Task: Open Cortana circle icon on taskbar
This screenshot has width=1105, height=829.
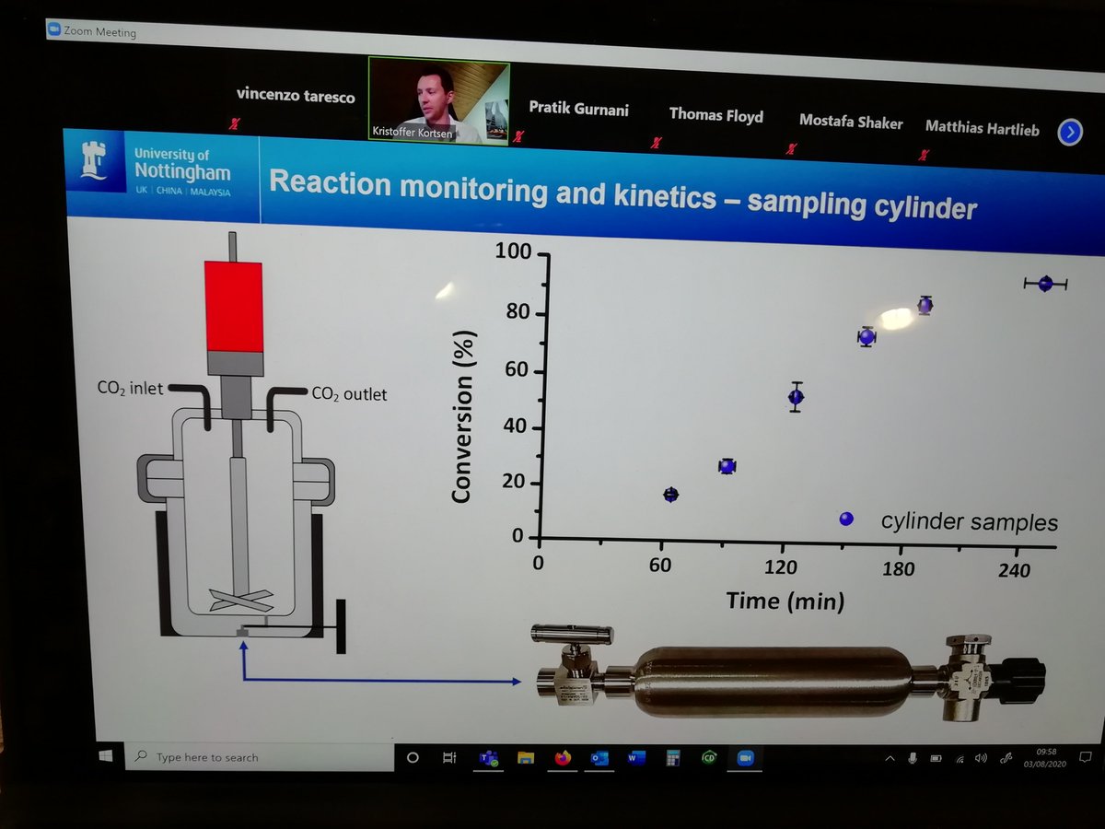Action: pos(413,758)
